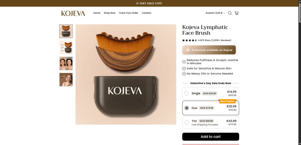Viewport: 301px width, 145px height.
Task: Click the star rating icons
Action: coord(190,40)
